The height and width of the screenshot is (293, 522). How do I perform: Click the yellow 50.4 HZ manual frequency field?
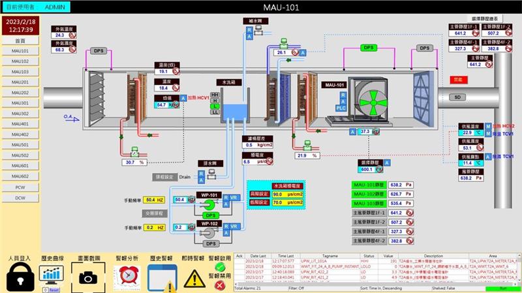[x=154, y=200]
